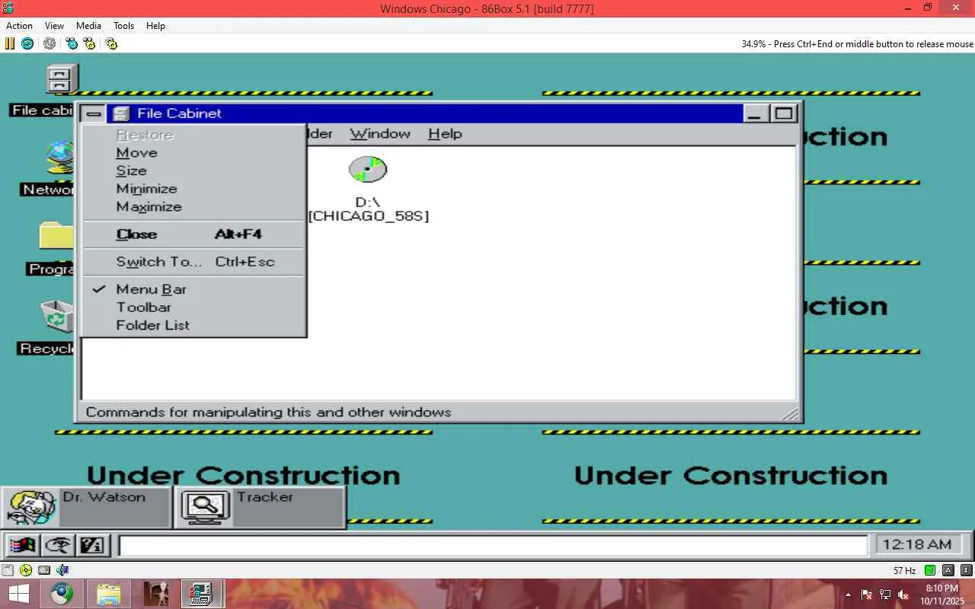Image resolution: width=975 pixels, height=609 pixels.
Task: Open the 86Box Tools menu
Action: click(124, 26)
